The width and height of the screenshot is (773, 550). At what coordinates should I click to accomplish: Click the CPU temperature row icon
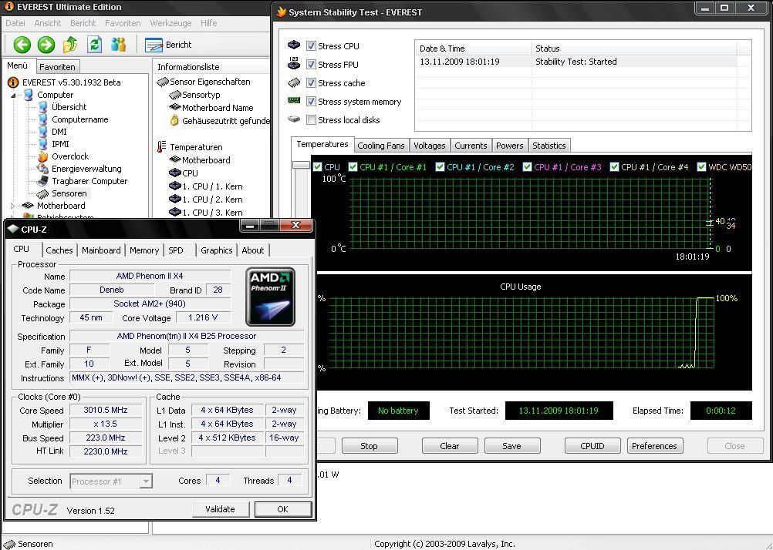point(174,173)
